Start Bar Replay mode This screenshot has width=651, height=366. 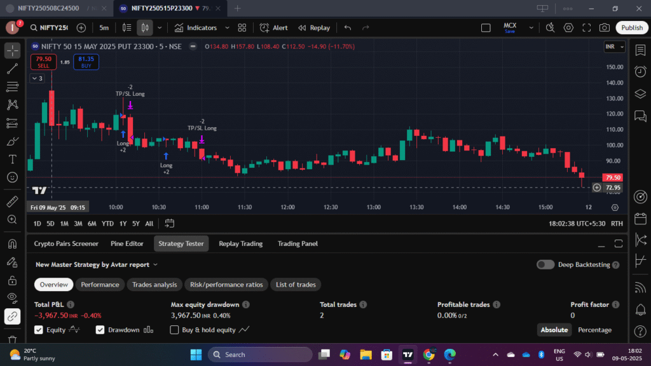314,28
